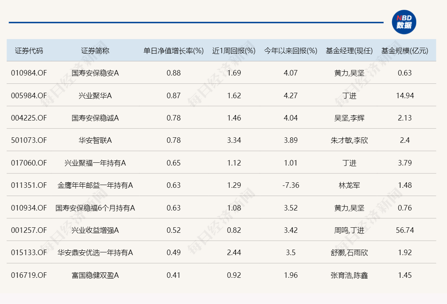The image size is (447, 304).
Task: Click the 基金经理(现任) column header
Action: (349, 51)
